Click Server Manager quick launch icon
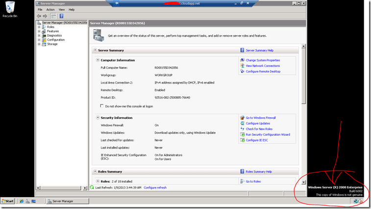 click(x=27, y=201)
